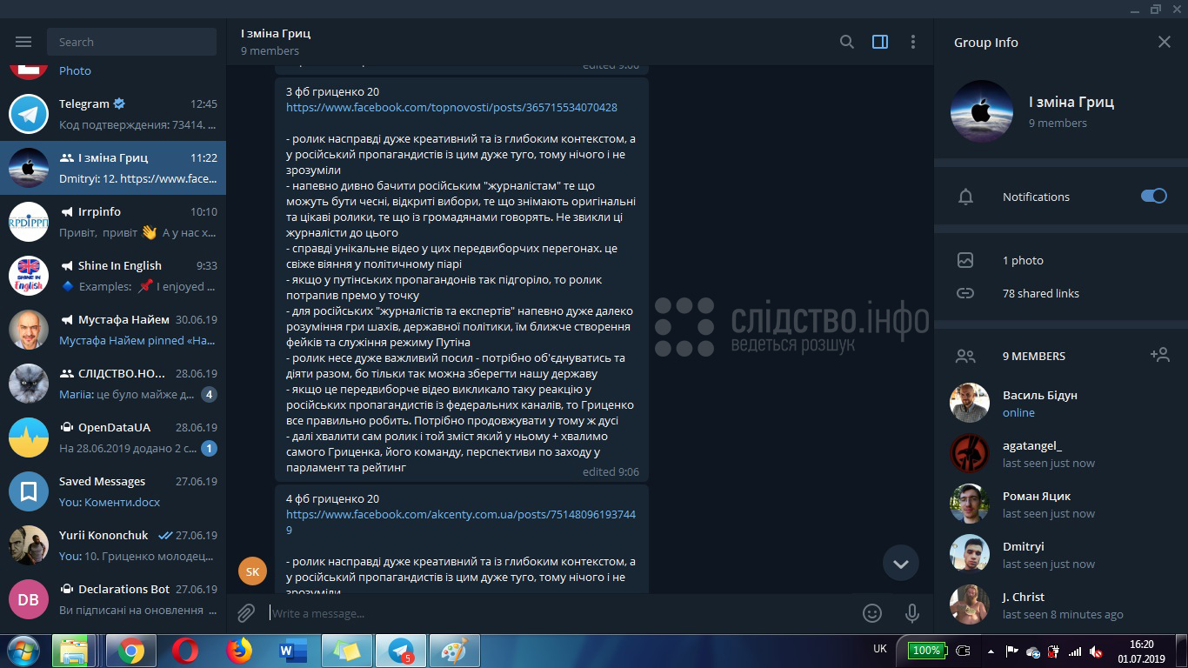Click the Search chats field
This screenshot has width=1188, height=668.
click(132, 42)
